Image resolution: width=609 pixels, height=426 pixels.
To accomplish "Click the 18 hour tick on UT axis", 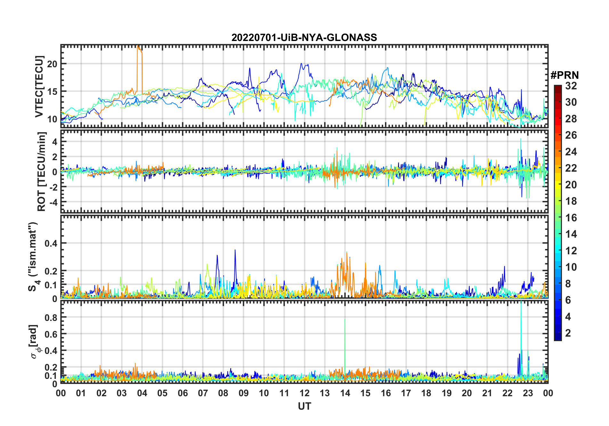I will click(x=426, y=393).
